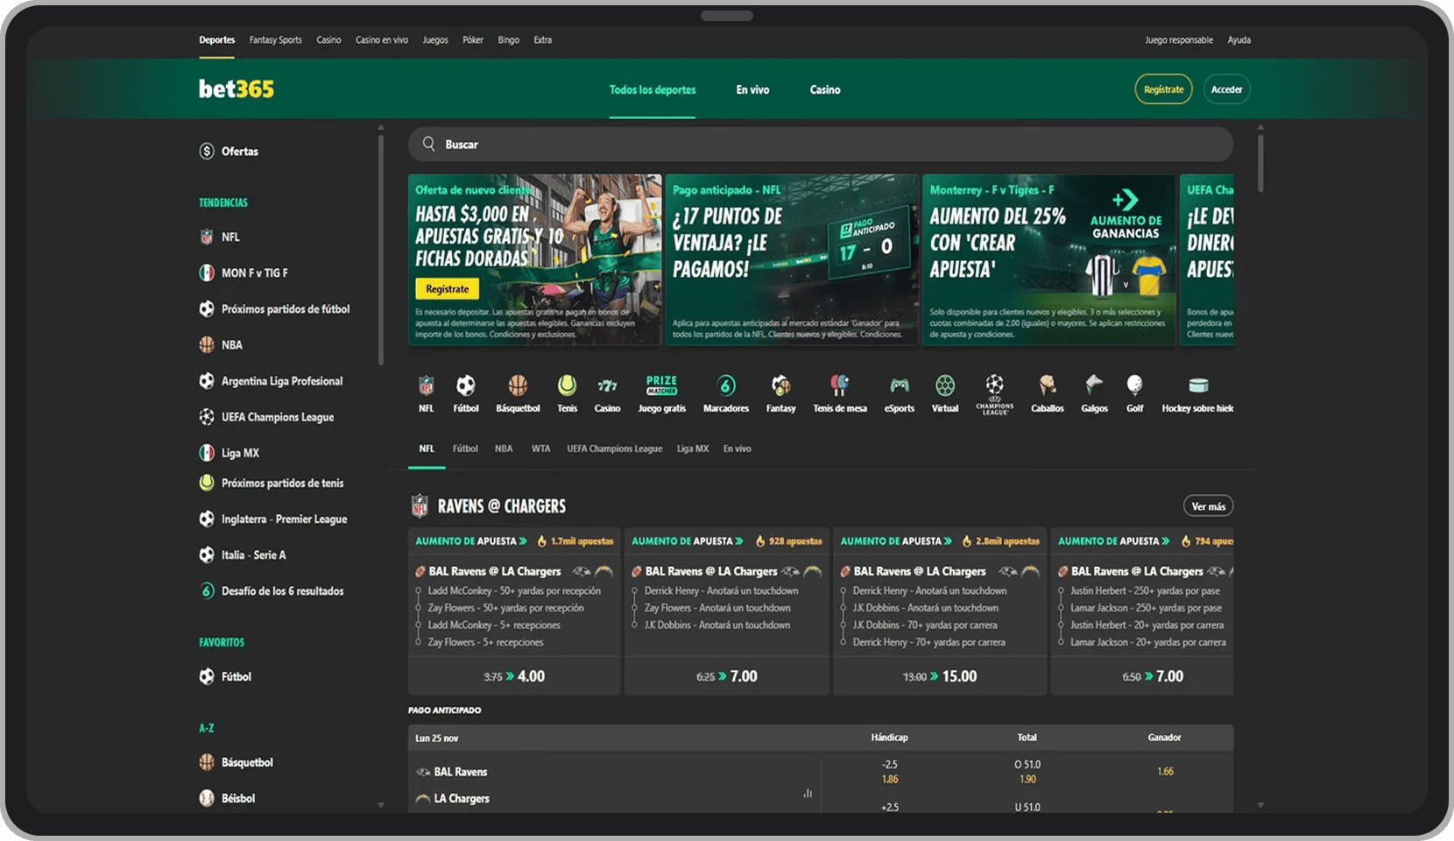Image resolution: width=1454 pixels, height=841 pixels.
Task: Select the UEFA Champions League sub-tab
Action: (614, 449)
